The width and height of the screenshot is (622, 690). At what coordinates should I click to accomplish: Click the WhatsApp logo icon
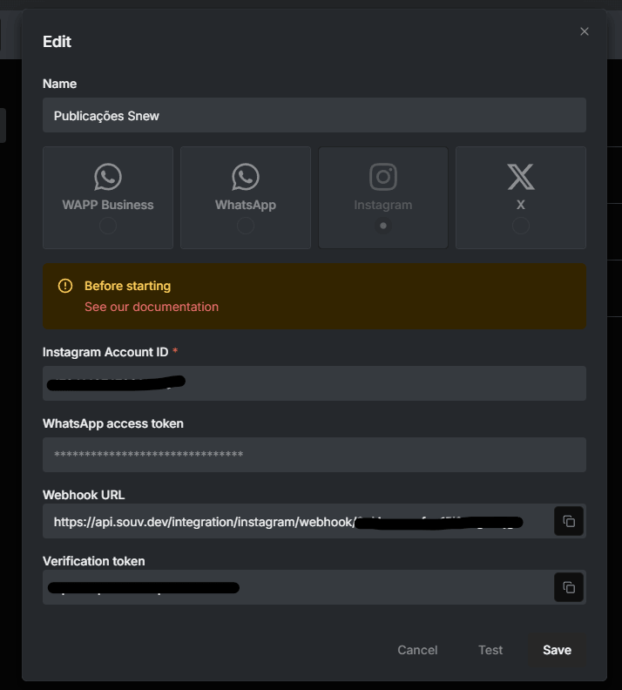[246, 177]
